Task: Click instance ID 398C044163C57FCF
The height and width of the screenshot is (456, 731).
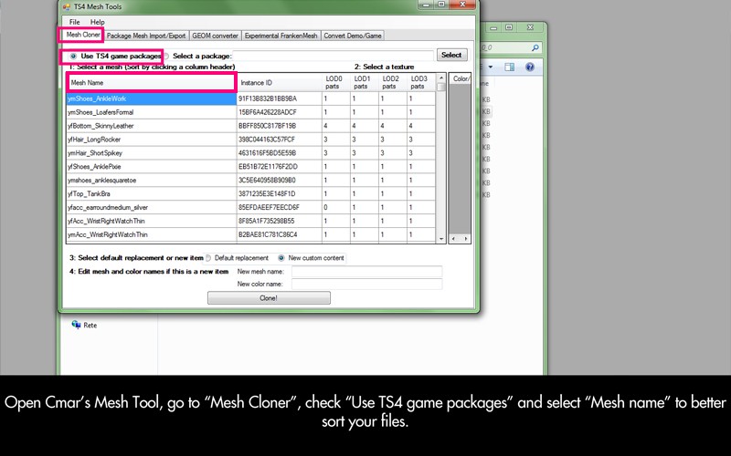Action: click(267, 140)
